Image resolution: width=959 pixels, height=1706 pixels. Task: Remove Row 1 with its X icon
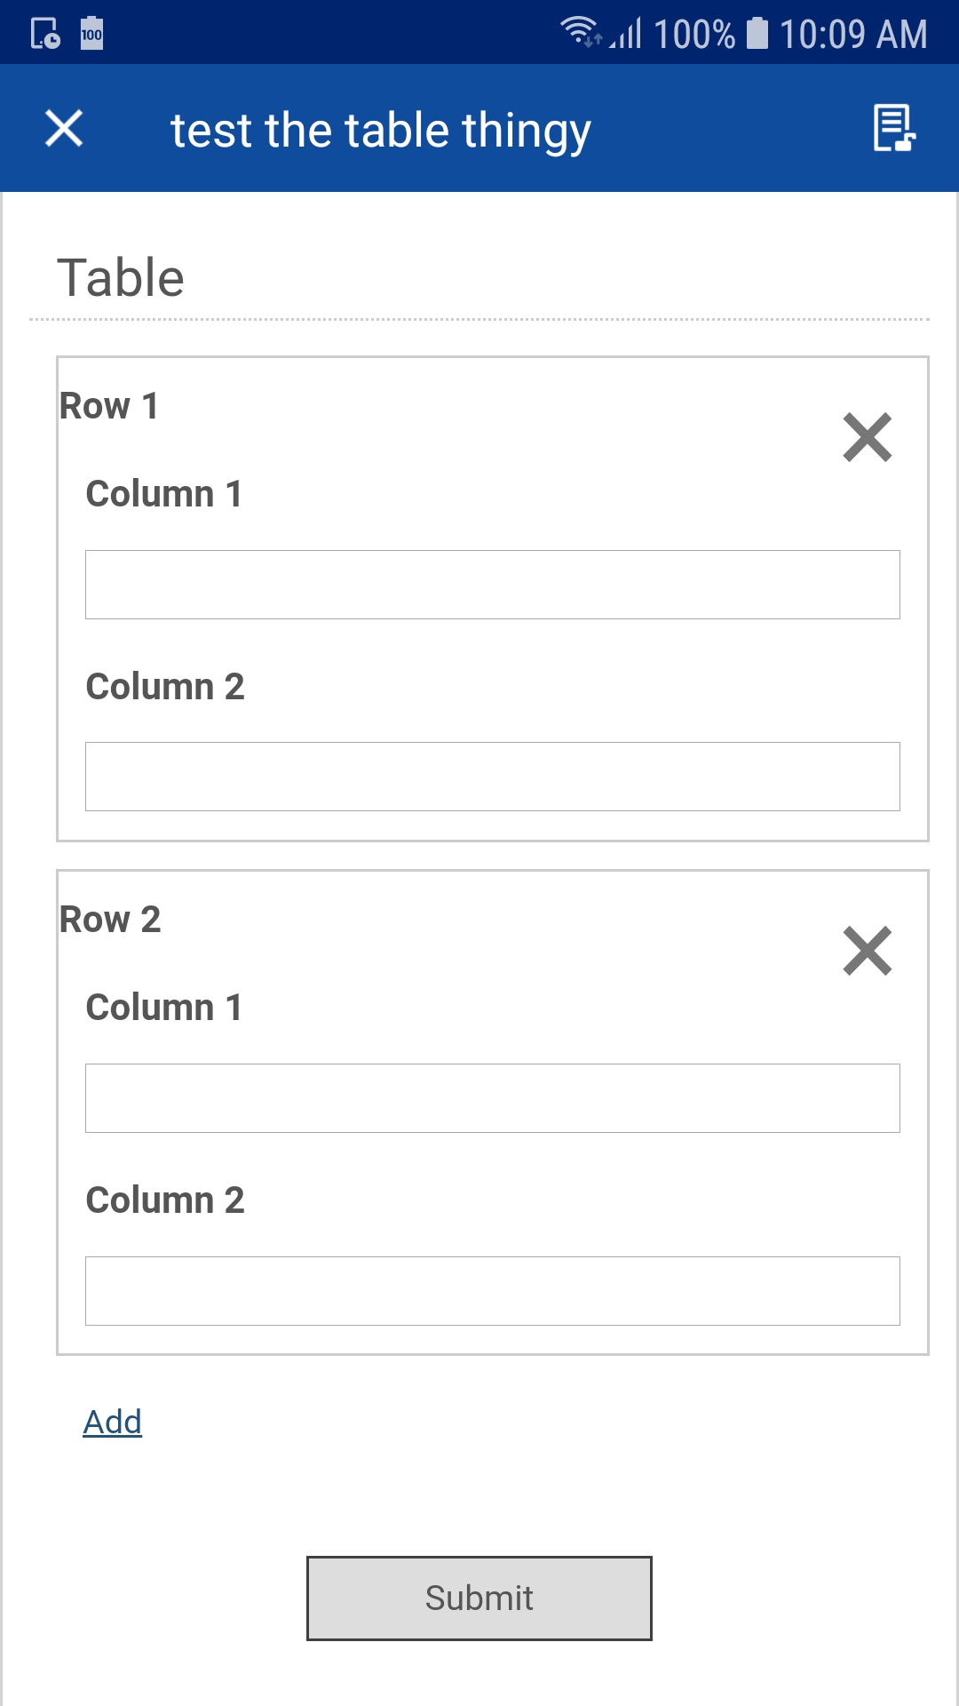[867, 437]
